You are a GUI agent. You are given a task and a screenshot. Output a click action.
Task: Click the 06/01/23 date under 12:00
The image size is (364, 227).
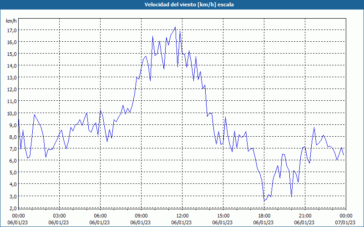pyautogui.click(x=182, y=222)
